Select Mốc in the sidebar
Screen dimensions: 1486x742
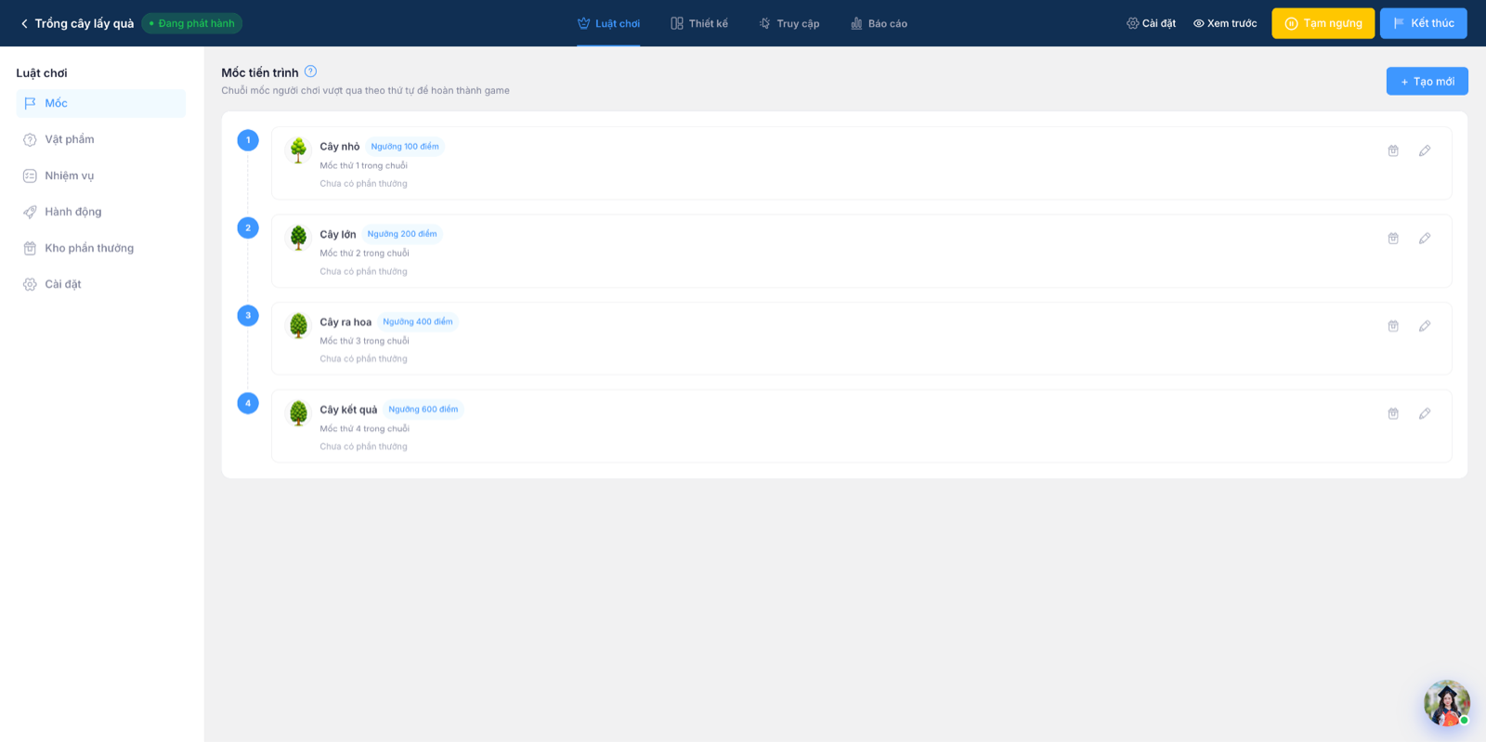(101, 103)
